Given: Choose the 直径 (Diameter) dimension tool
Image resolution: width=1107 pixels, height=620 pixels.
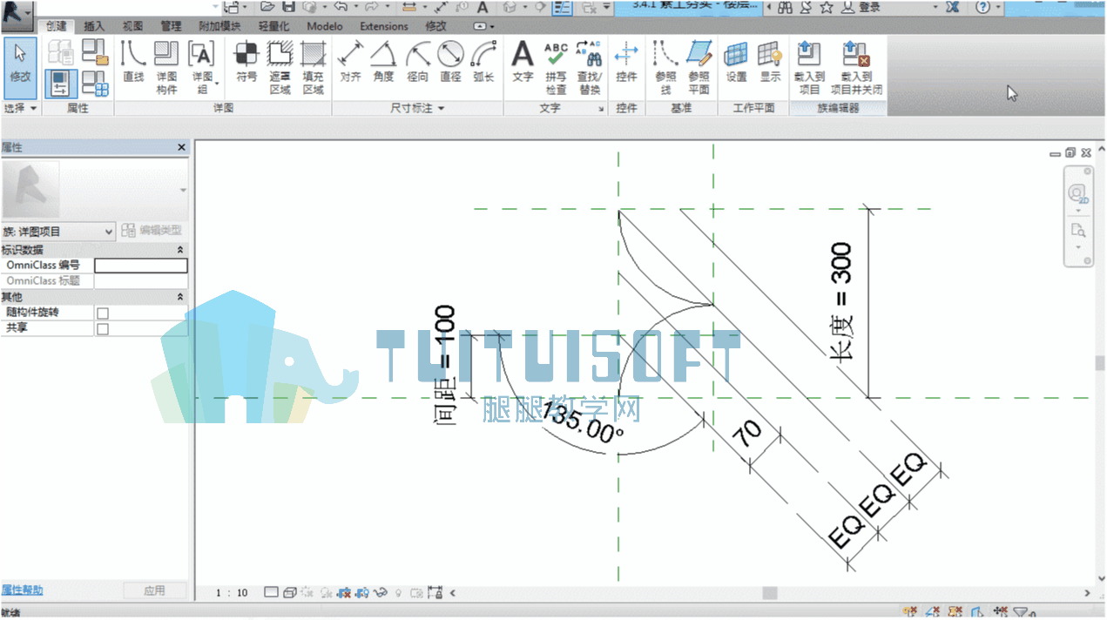Looking at the screenshot, I should click(450, 63).
